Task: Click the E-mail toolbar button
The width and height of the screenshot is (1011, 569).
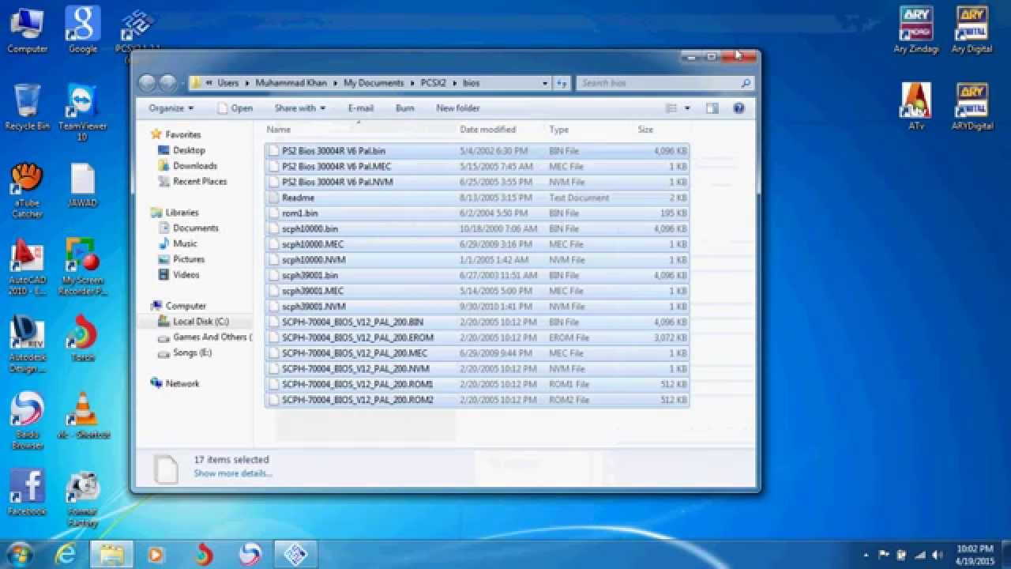Action: pyautogui.click(x=360, y=108)
